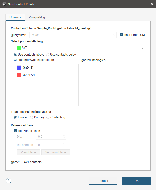Close the New Contact Points dialog
Screen dimensions: 156x190
(152, 4)
